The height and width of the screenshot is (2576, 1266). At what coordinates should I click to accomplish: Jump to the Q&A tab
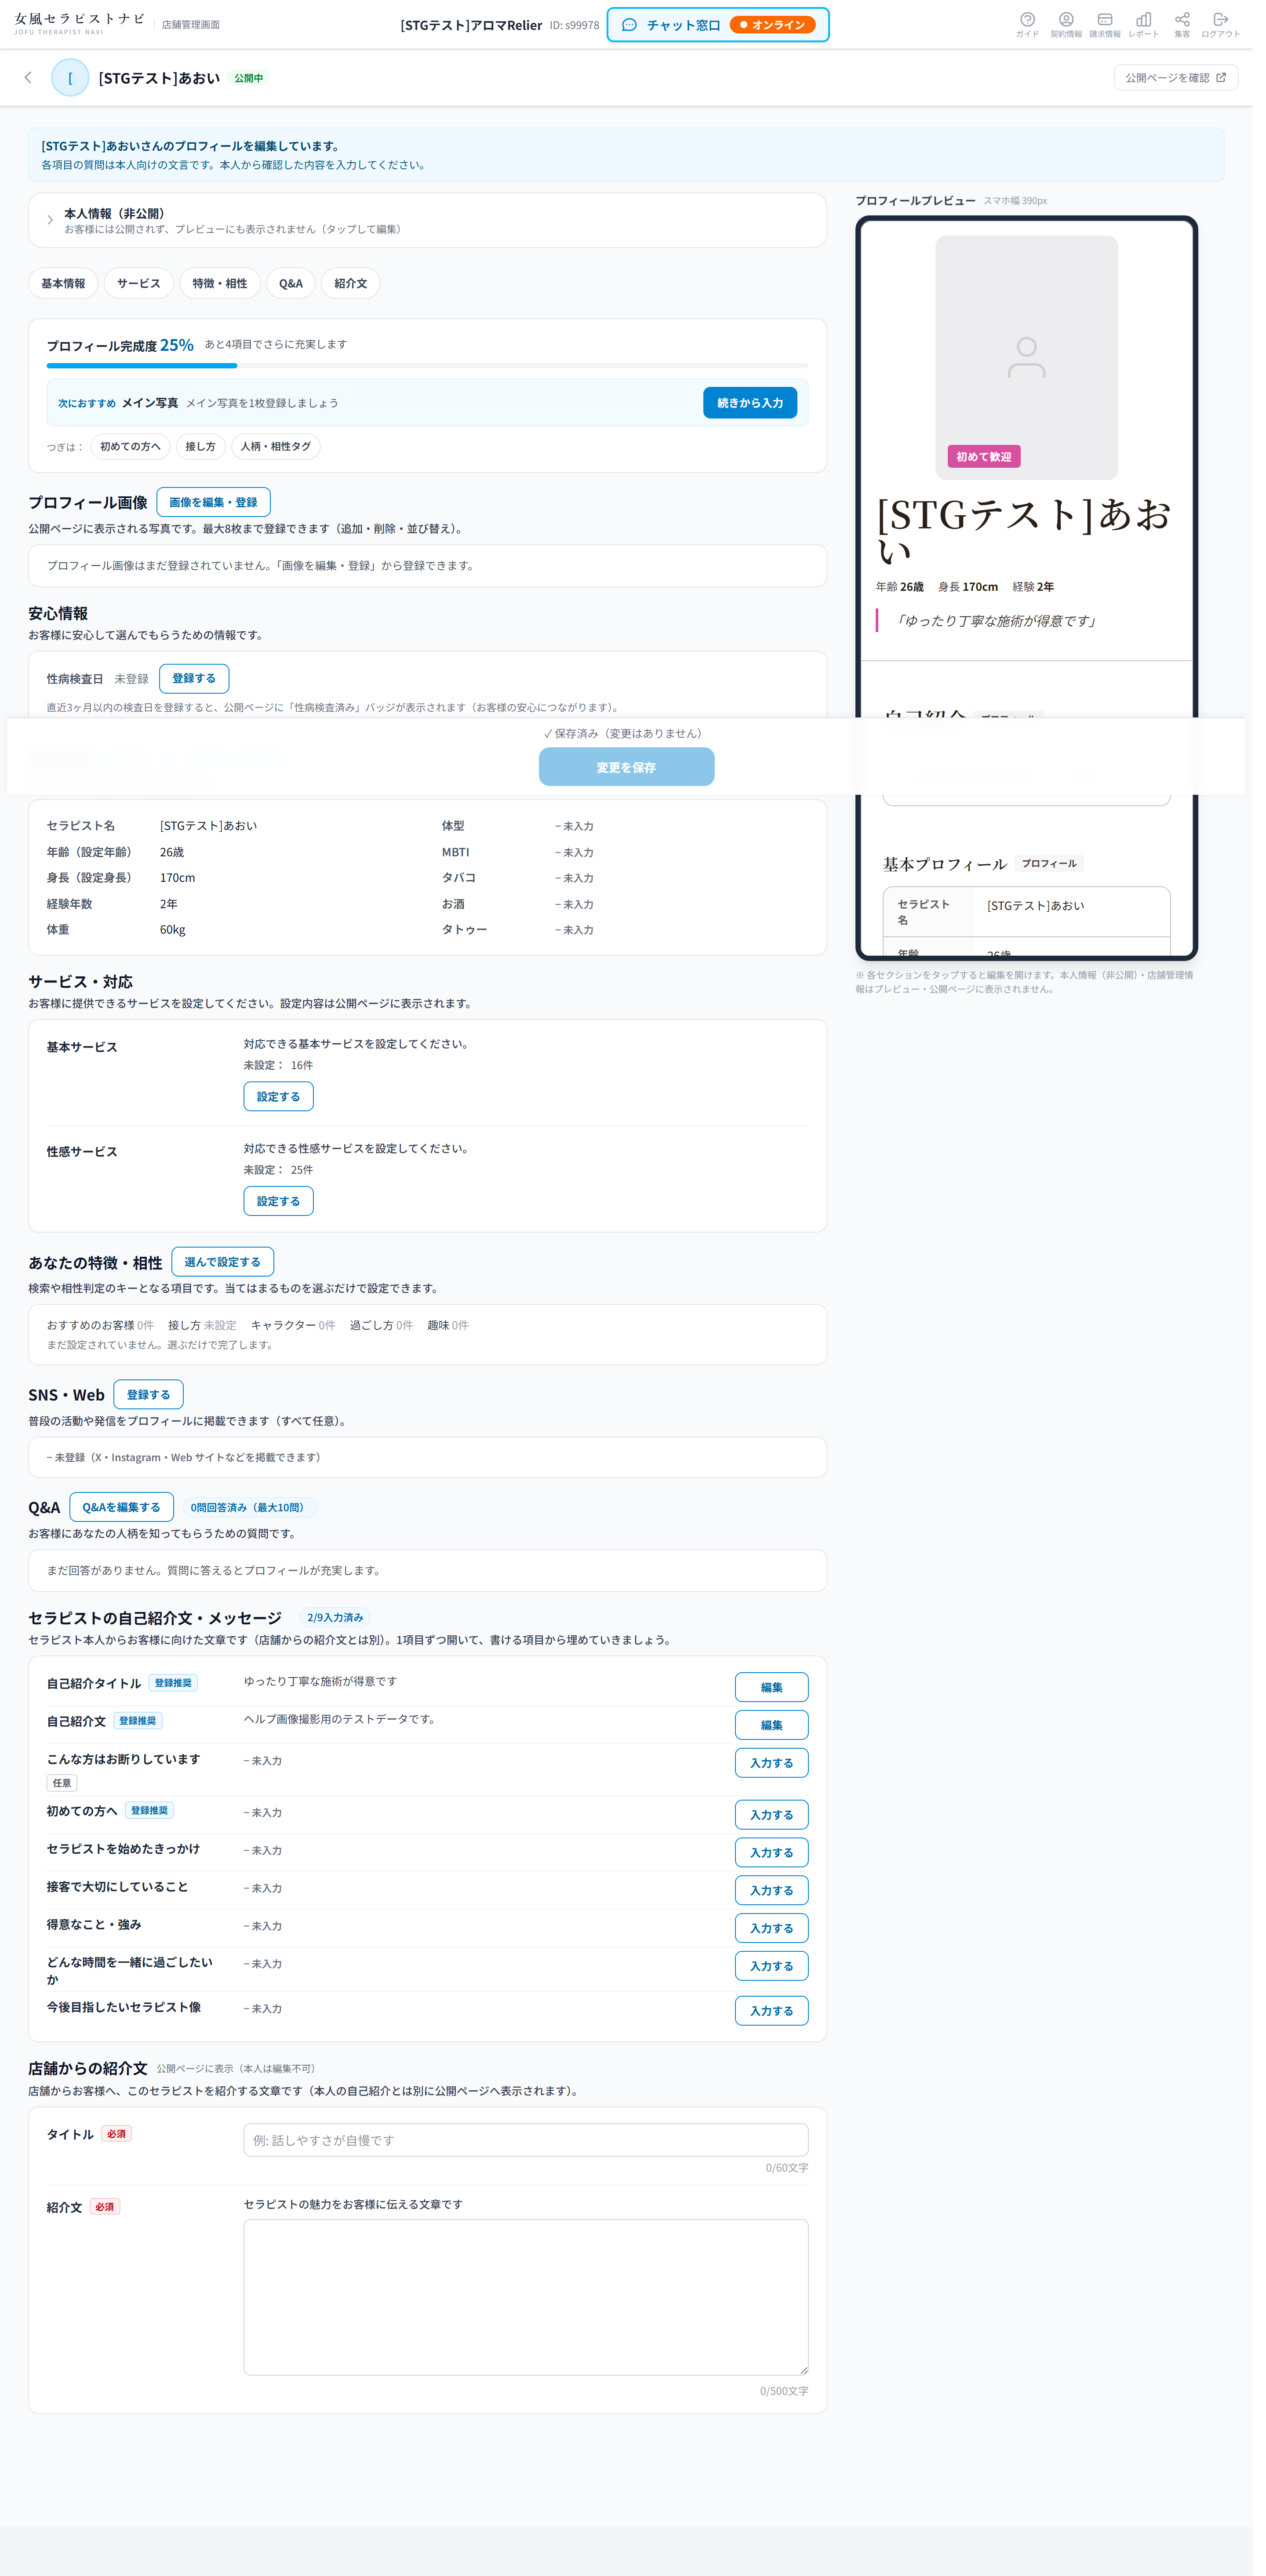(291, 283)
